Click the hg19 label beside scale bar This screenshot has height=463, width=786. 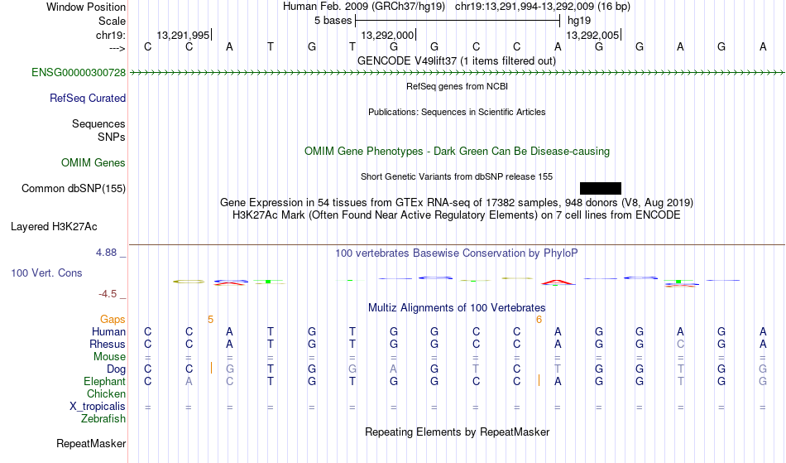(579, 21)
